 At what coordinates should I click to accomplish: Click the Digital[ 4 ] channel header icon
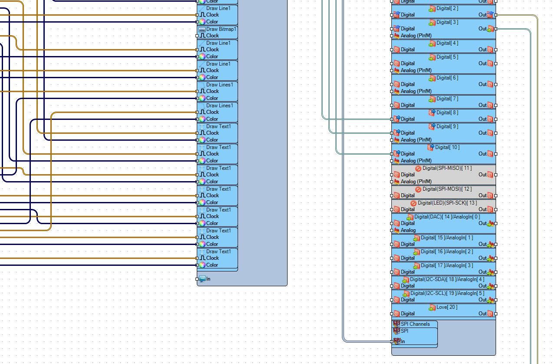pyautogui.click(x=432, y=43)
